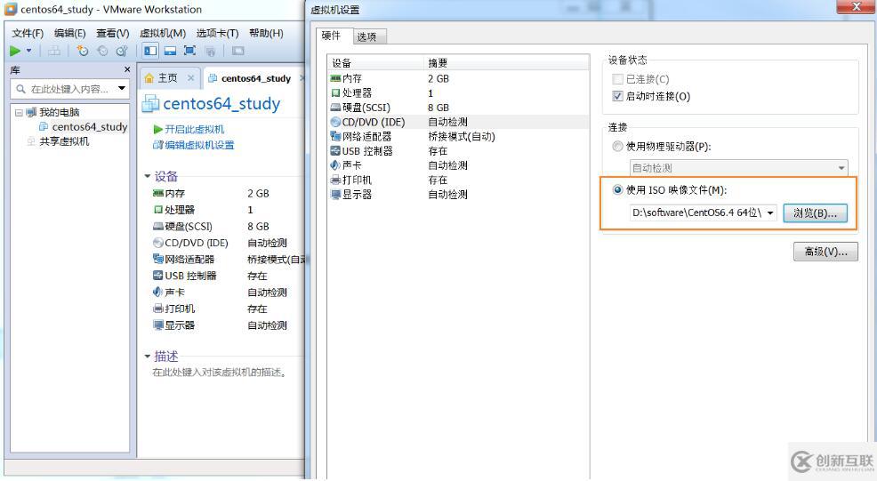Click the thumbnail bar view toolbar icon
This screenshot has width=877, height=481.
170,51
